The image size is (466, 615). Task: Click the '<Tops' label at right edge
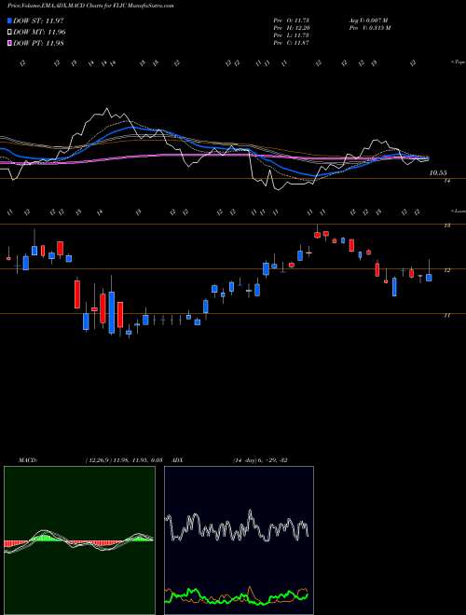[458, 62]
